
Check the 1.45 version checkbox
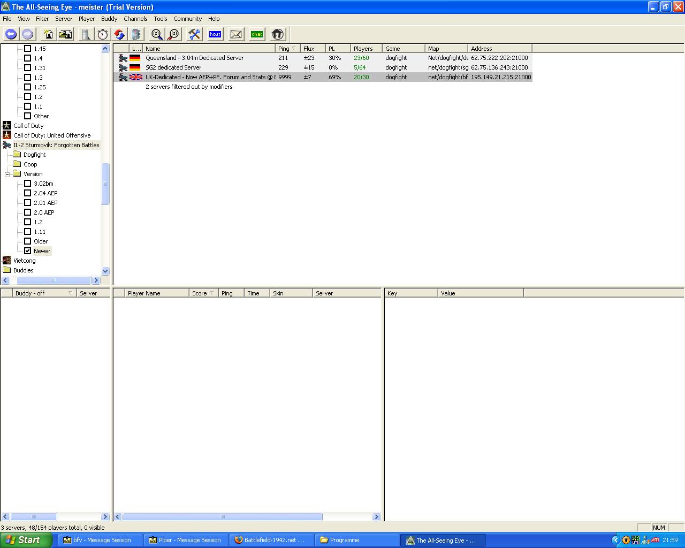point(28,49)
